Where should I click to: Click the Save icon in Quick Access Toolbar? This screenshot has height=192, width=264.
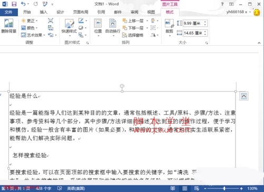pyautogui.click(x=14, y=4)
